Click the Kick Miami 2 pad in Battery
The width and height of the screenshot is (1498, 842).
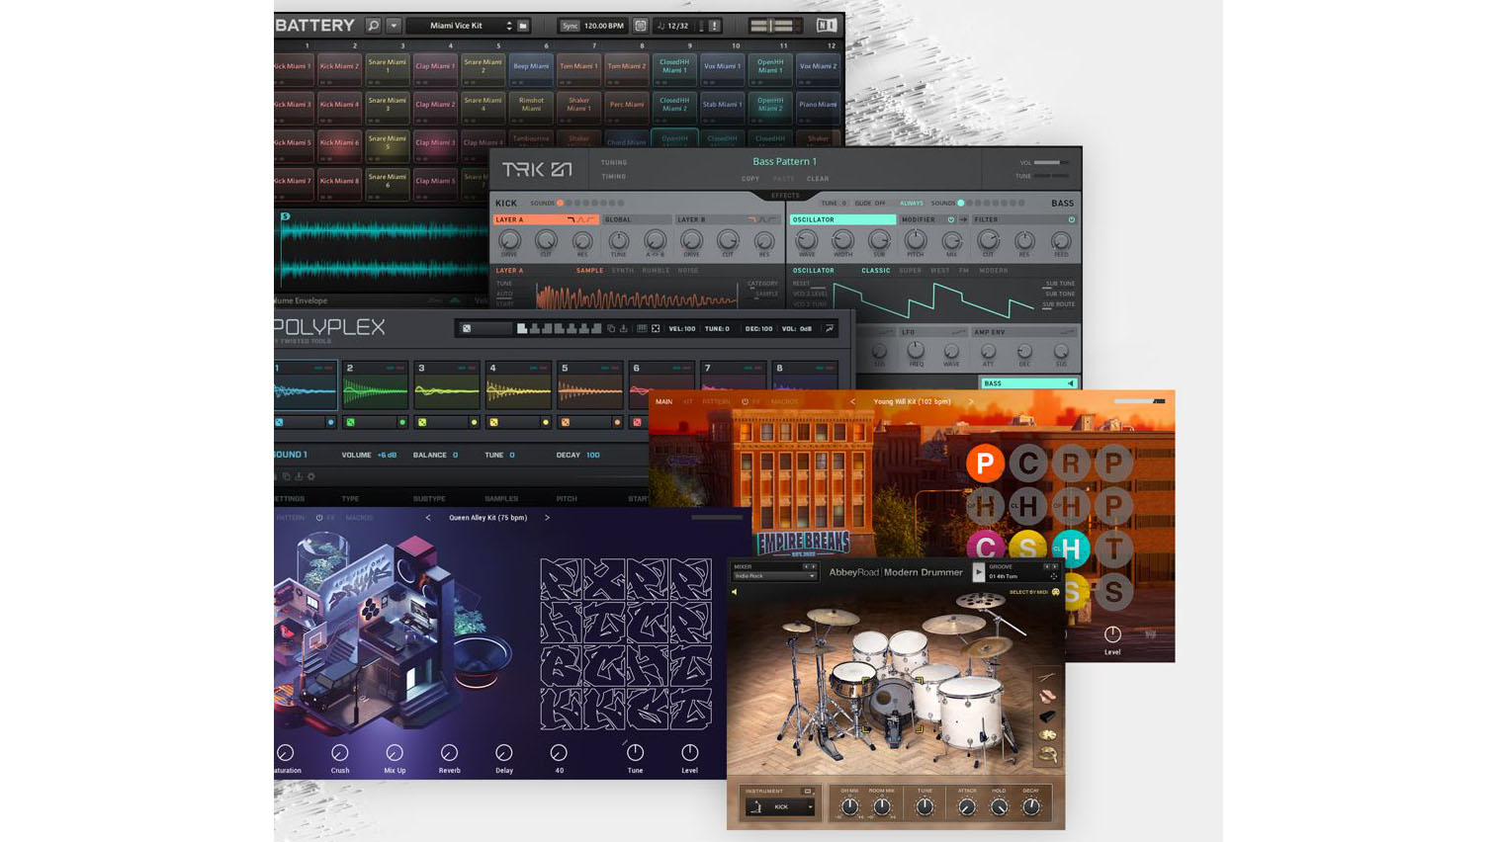tap(339, 69)
